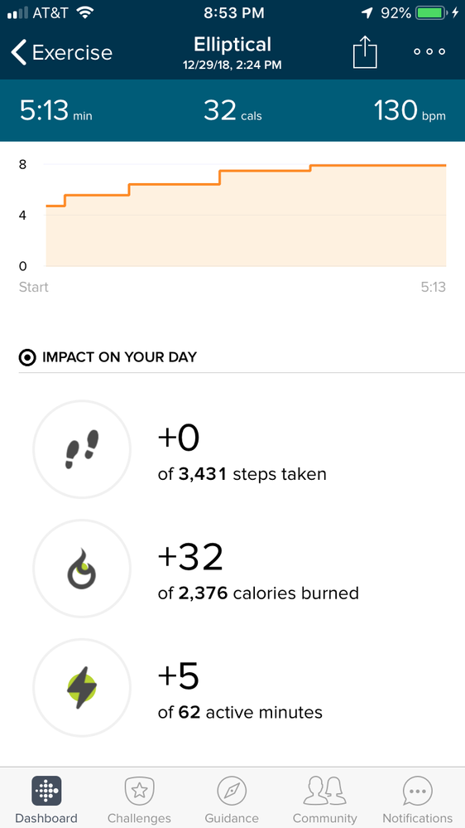The width and height of the screenshot is (465, 828).
Task: Tap the 130 bpm heart rate stat
Action: [x=410, y=111]
